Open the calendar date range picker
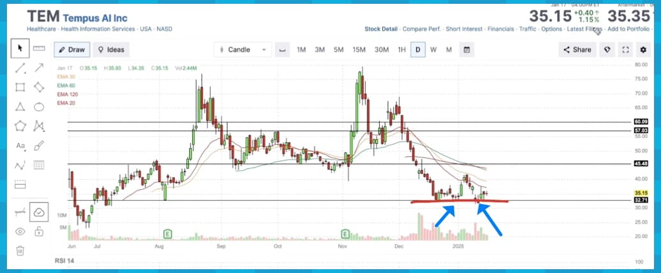The width and height of the screenshot is (661, 273). [466, 50]
